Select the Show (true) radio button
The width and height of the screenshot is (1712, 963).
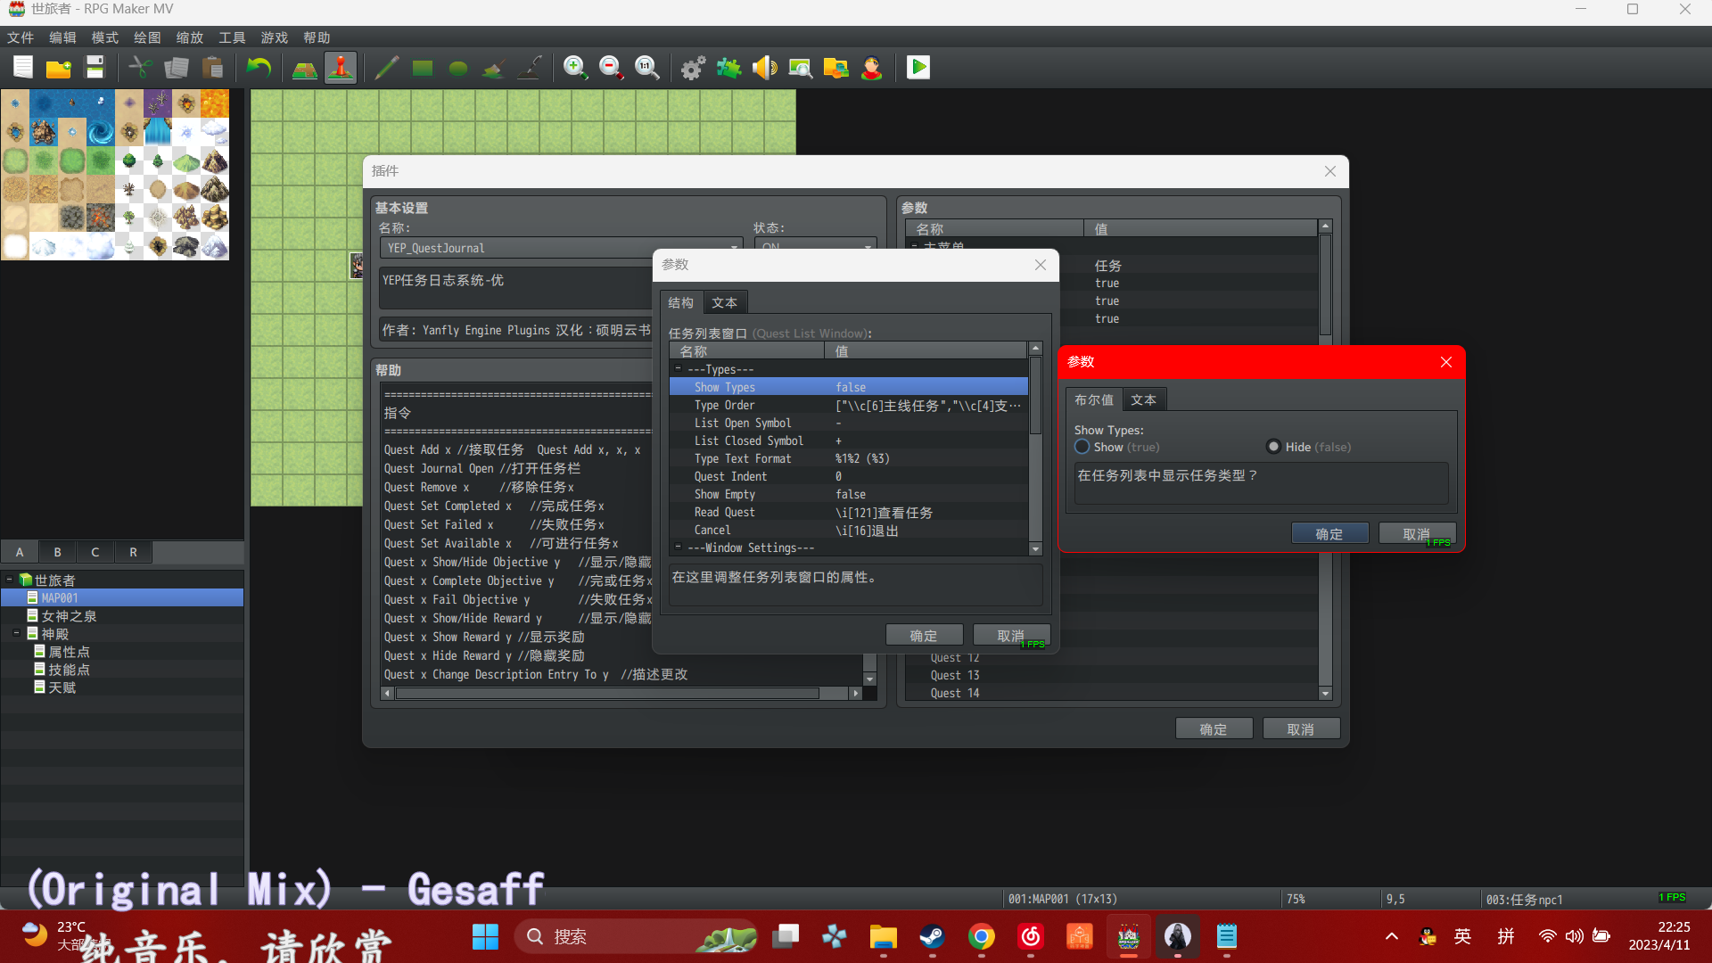[x=1082, y=447]
